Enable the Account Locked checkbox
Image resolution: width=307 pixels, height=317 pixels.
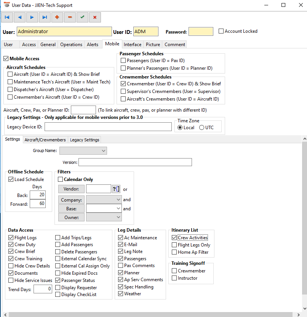pos(221,31)
